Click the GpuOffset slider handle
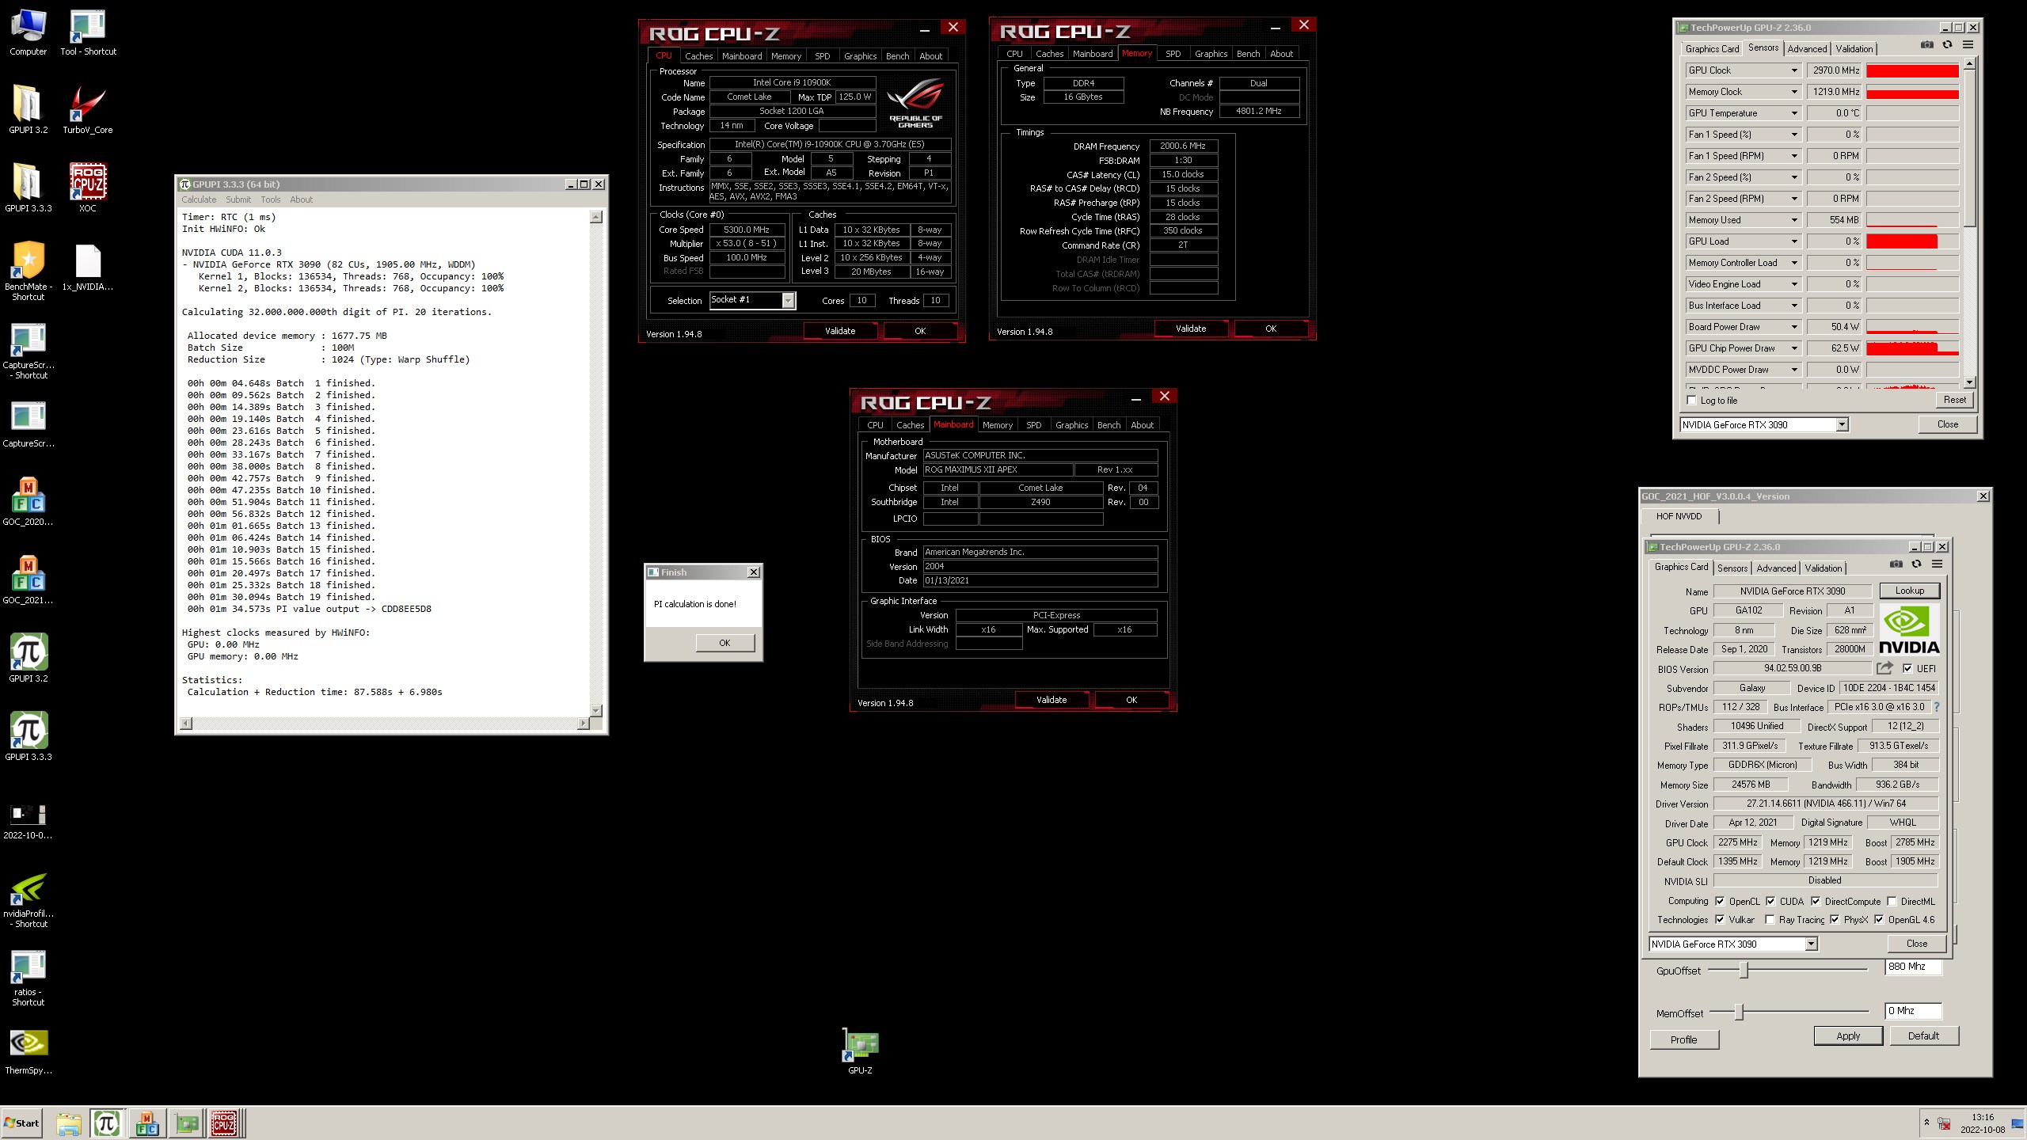2027x1140 pixels. (1744, 970)
